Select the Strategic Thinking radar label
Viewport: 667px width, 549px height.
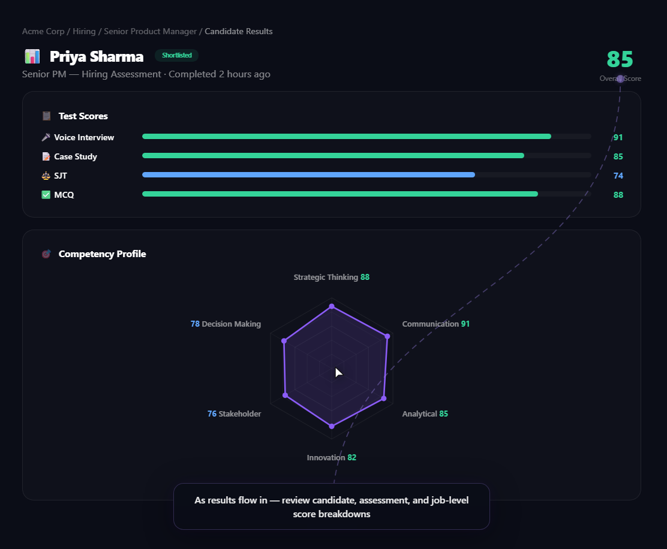pos(331,277)
